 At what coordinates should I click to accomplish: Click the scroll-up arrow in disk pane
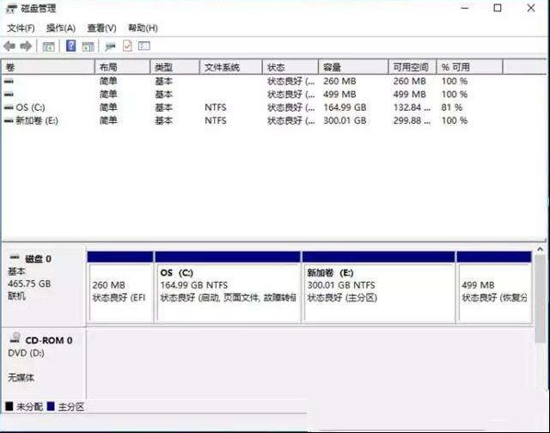click(541, 249)
